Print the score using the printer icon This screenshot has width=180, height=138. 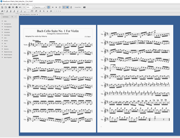pos(16,7)
